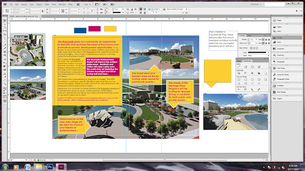
Task: Select the Pen tool in the toolbox
Action: (x=5, y=45)
